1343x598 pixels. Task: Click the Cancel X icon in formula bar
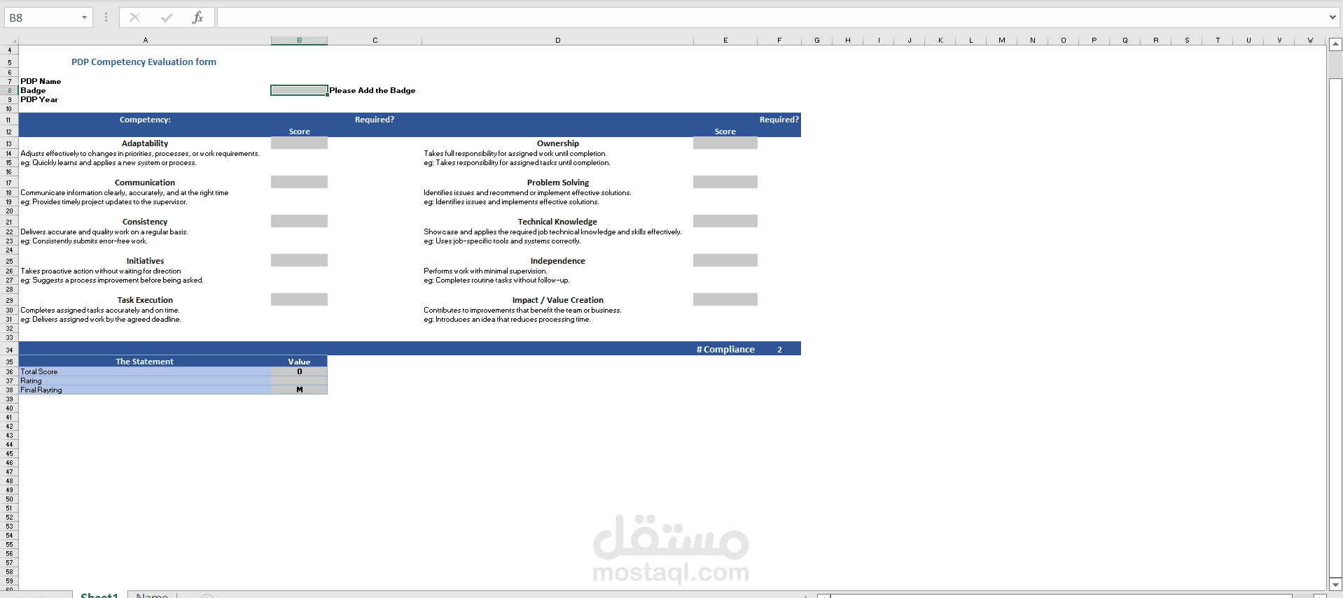tap(135, 17)
